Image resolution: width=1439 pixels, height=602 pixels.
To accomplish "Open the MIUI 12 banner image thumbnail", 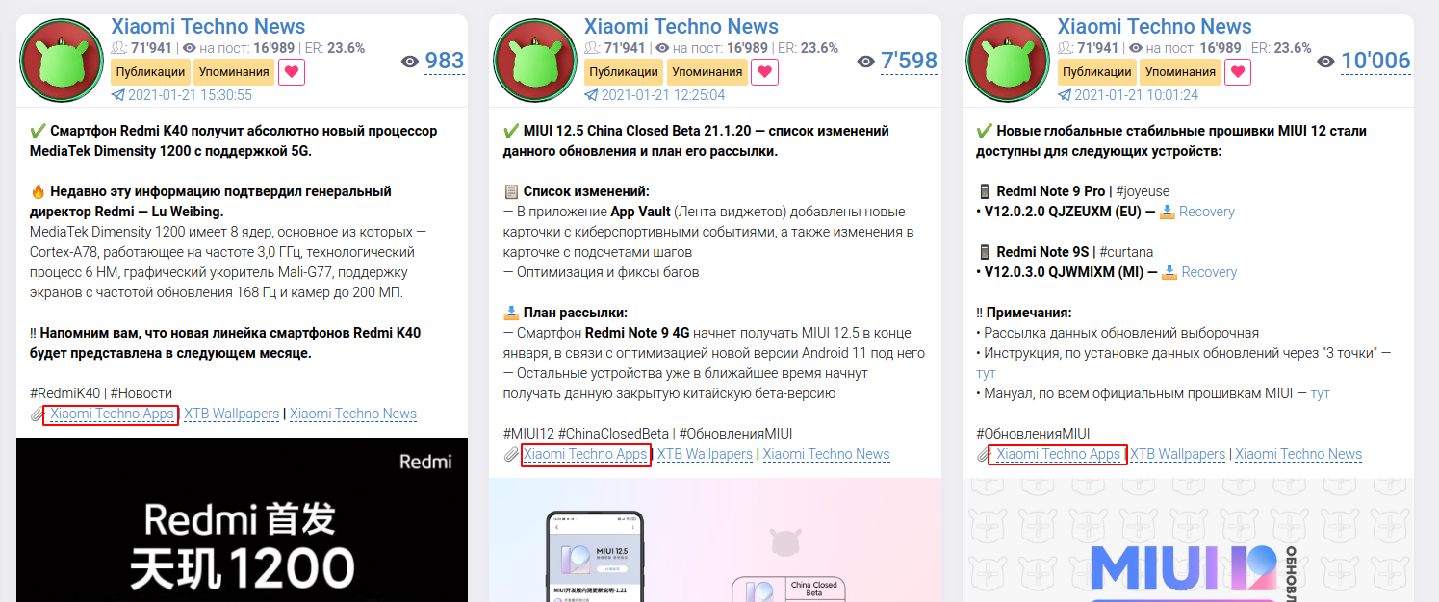I will tap(1188, 540).
